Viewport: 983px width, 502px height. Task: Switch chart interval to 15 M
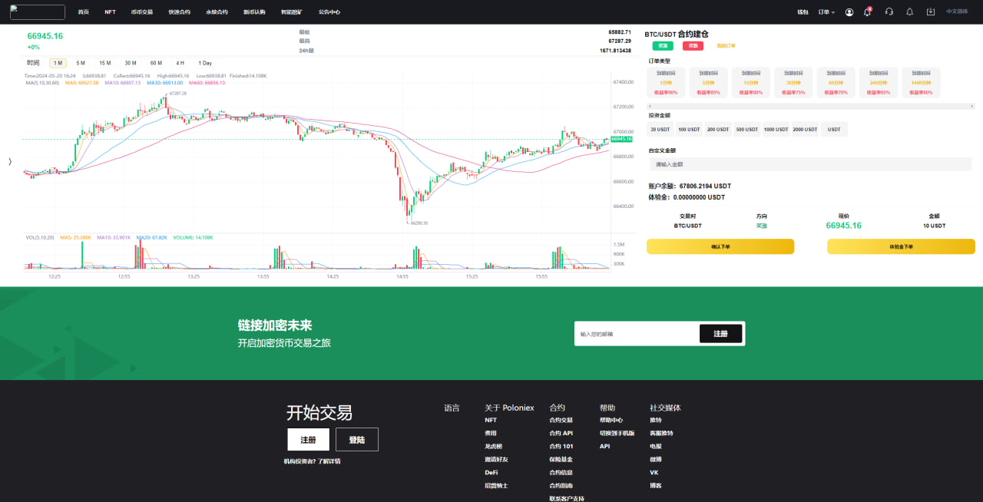point(104,63)
